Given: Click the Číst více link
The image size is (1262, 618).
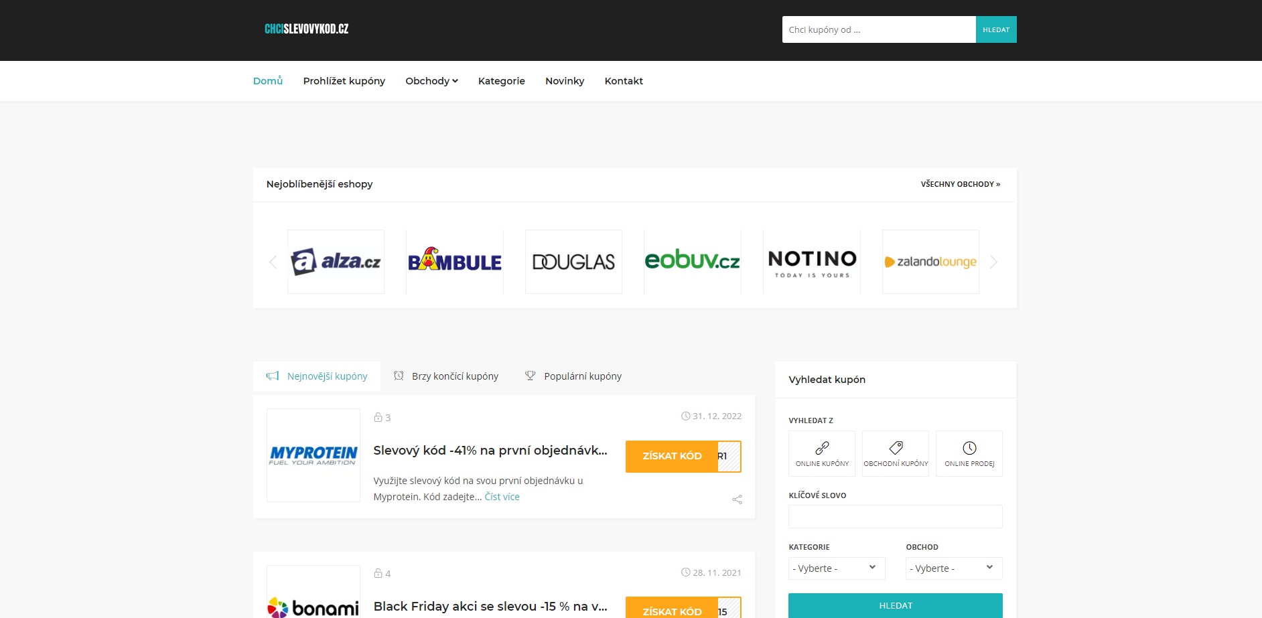Looking at the screenshot, I should point(502,497).
